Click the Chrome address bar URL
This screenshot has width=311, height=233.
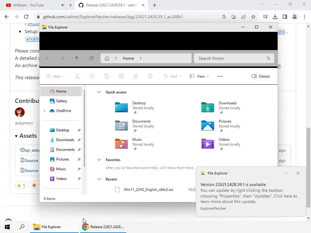113,17
